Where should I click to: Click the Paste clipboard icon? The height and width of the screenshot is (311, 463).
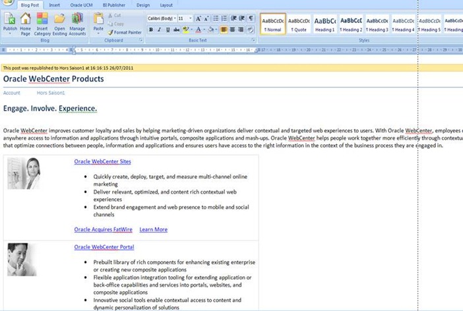coord(98,18)
